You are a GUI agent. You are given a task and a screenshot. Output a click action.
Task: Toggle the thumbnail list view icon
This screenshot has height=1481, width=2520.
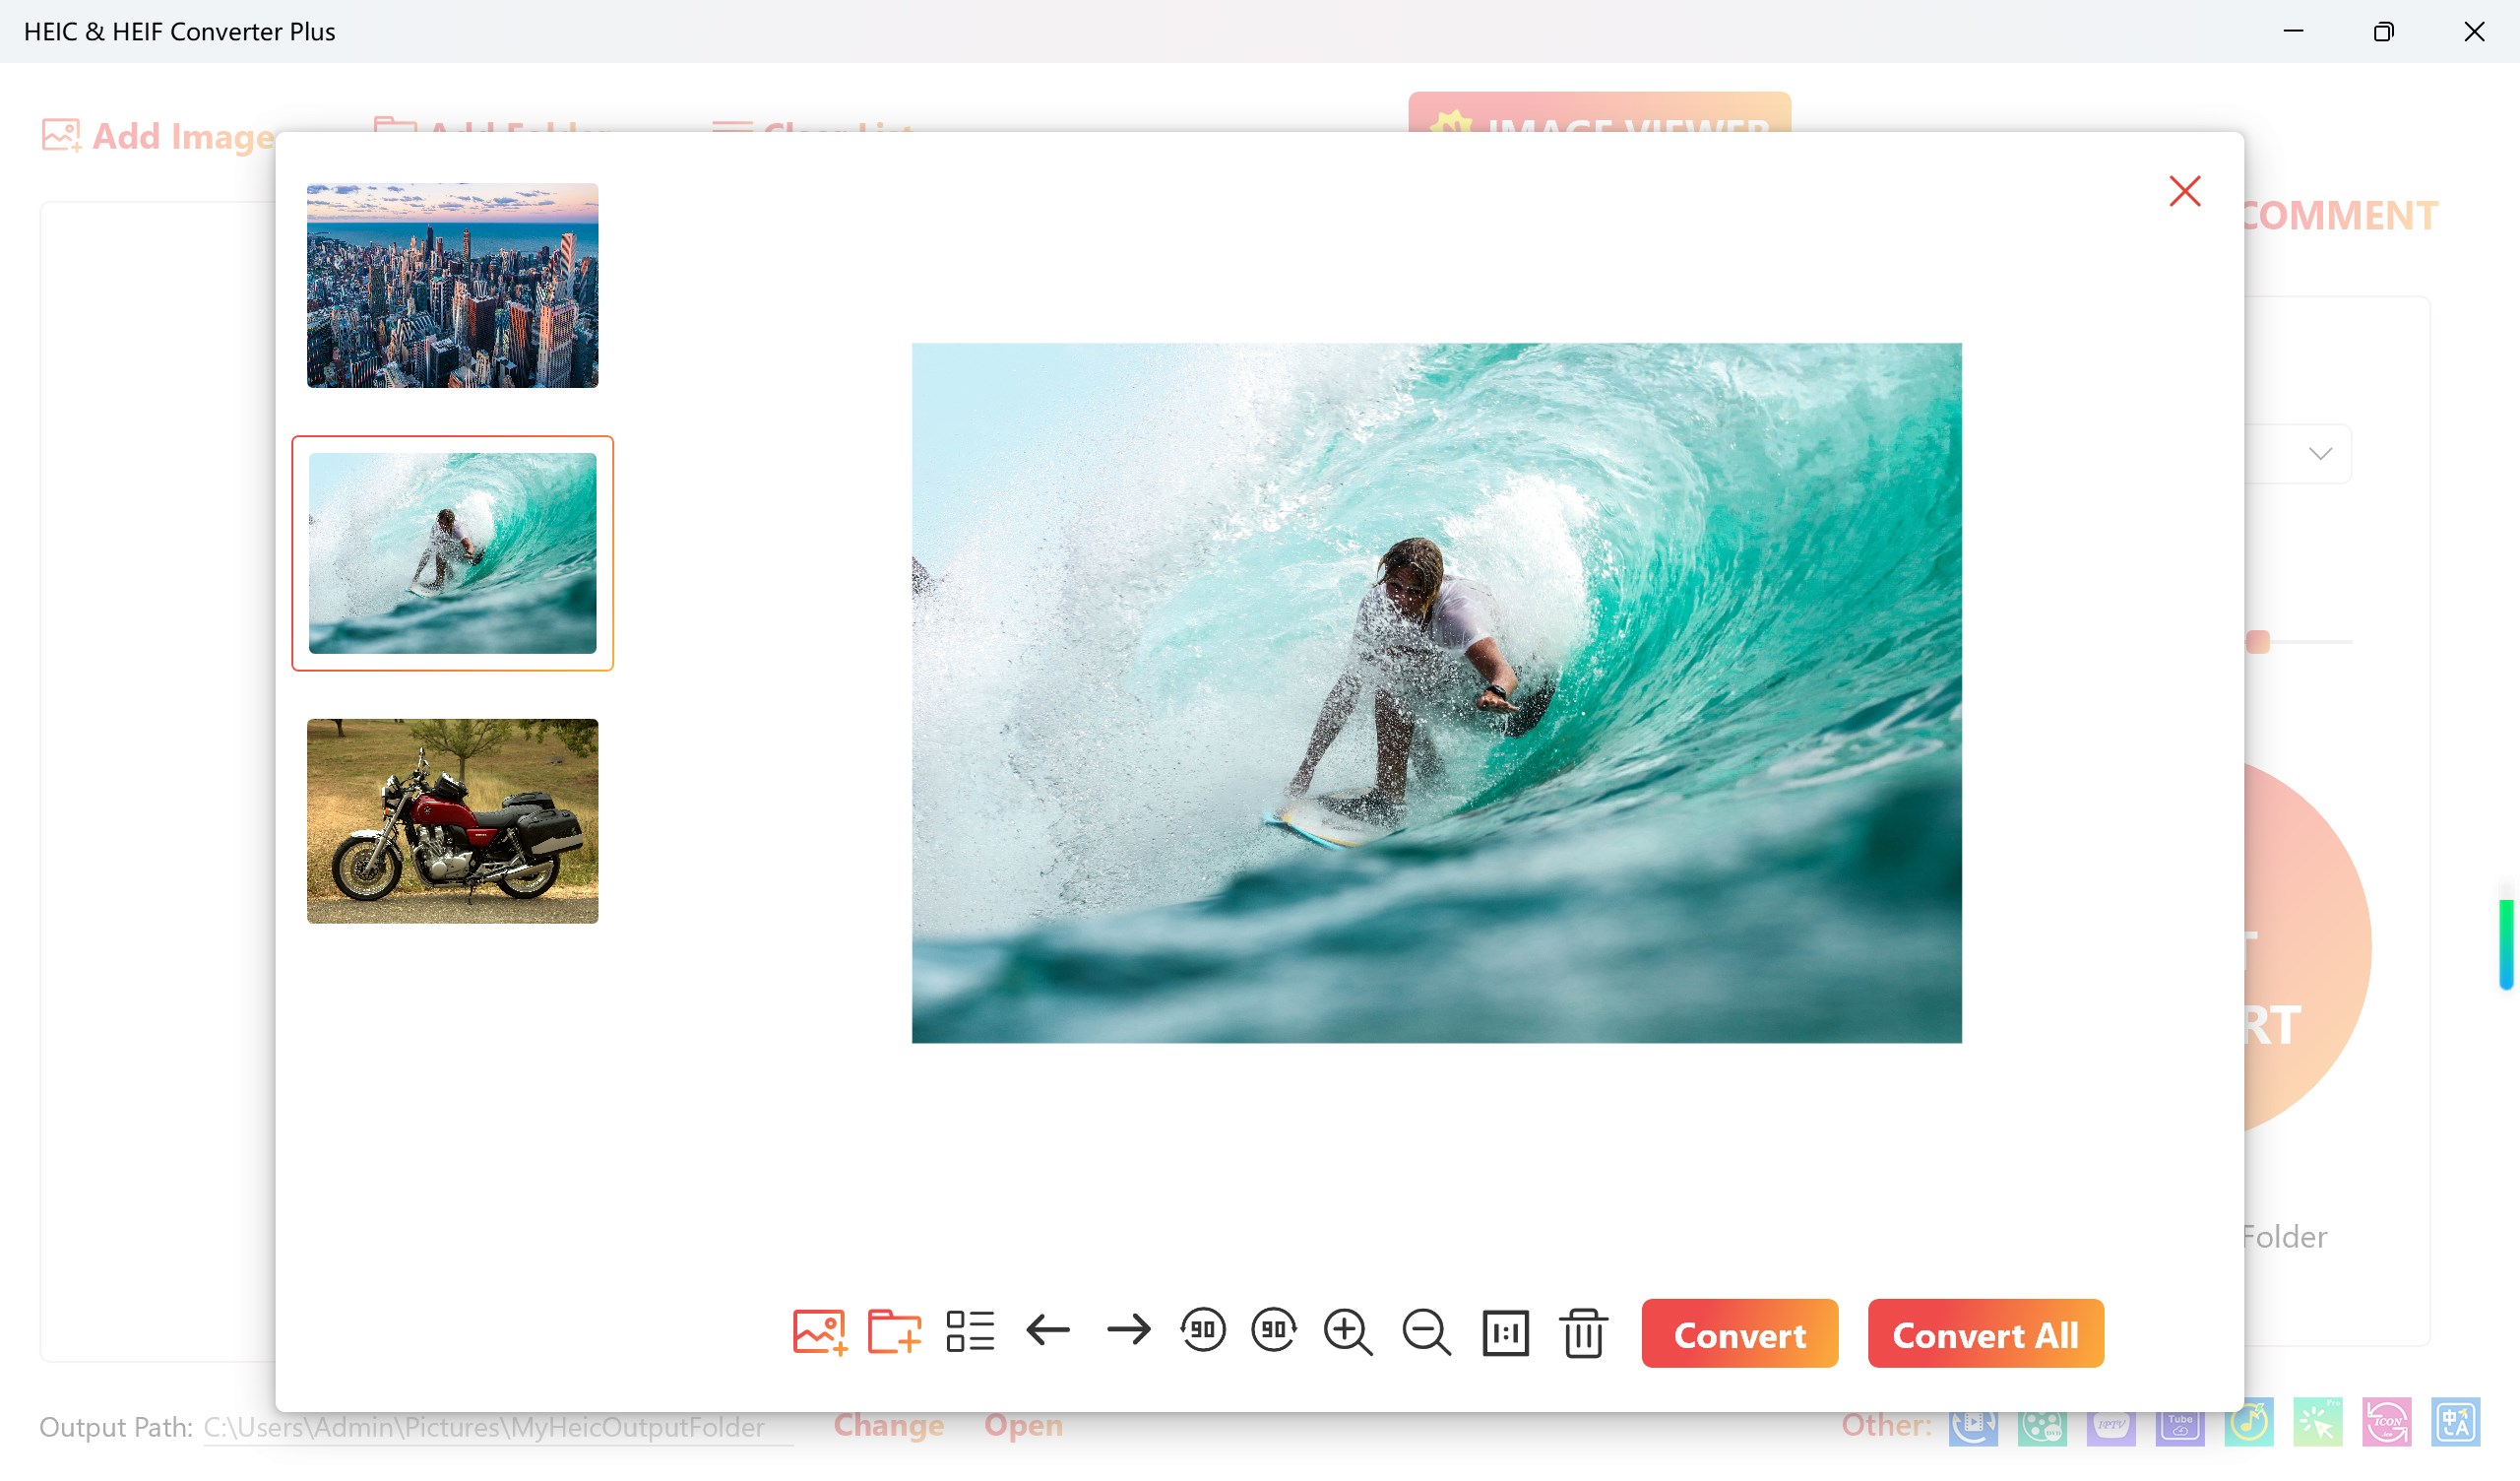pyautogui.click(x=970, y=1332)
